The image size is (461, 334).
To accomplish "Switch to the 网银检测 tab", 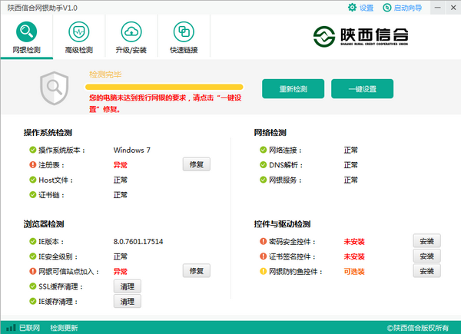I will [26, 38].
